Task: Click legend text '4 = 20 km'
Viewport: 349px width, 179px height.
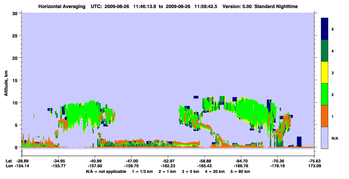Action: 215,171
